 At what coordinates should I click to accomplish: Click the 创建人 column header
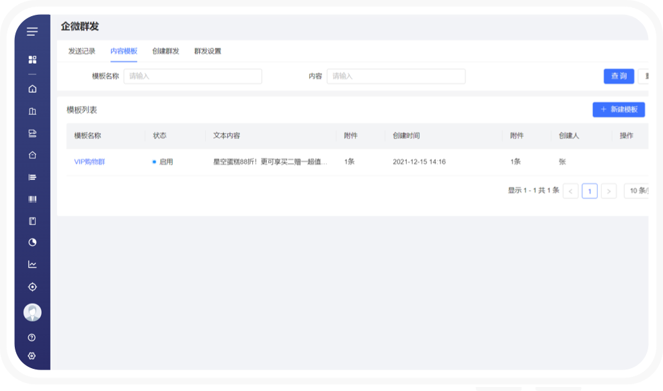coord(569,136)
